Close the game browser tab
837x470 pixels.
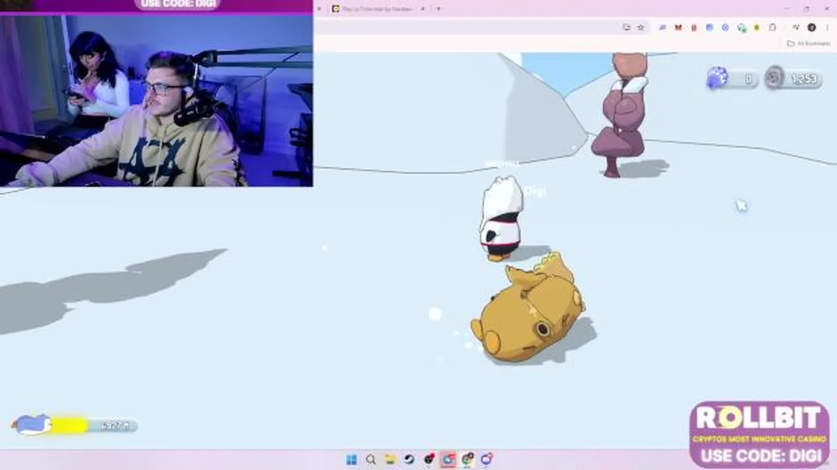(x=422, y=8)
